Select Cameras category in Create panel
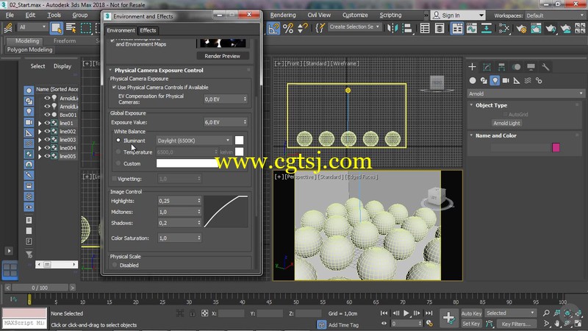588x331 pixels. (506, 81)
